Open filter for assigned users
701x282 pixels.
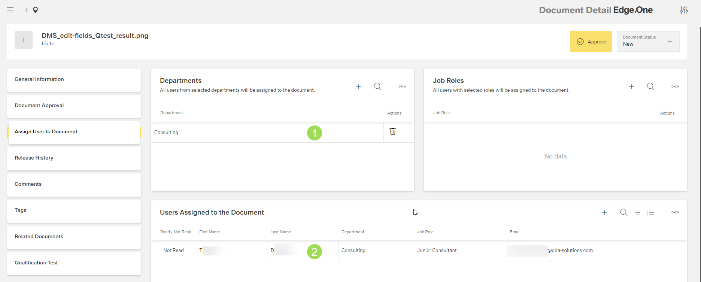[x=637, y=212]
